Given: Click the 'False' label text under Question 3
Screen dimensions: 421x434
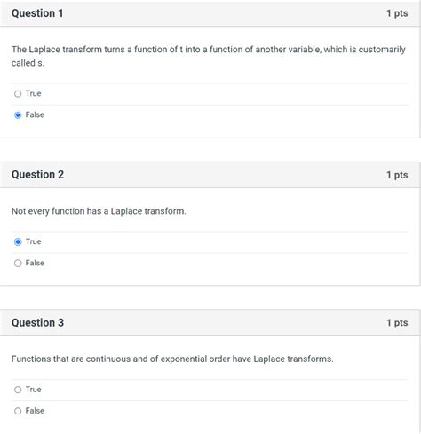Looking at the screenshot, I should click(x=35, y=411).
